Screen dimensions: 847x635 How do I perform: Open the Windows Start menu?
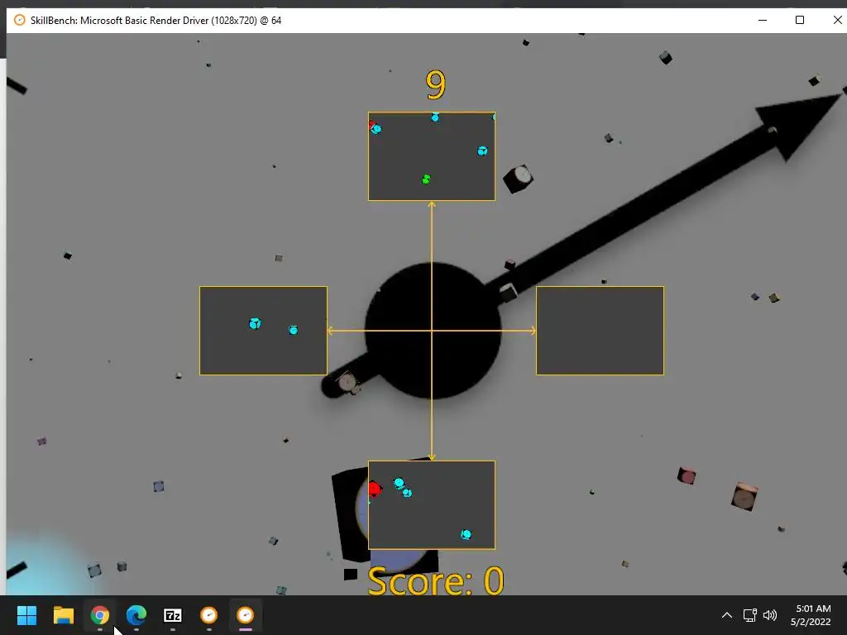(27, 615)
